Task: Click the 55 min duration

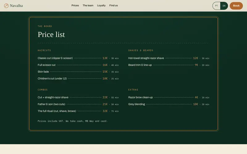Action: [x=115, y=98]
